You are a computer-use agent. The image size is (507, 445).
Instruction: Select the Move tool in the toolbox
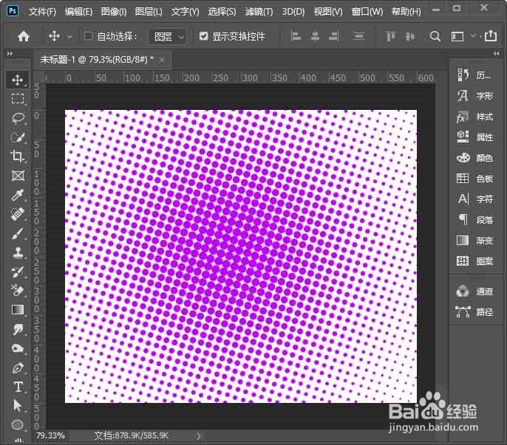pyautogui.click(x=18, y=80)
